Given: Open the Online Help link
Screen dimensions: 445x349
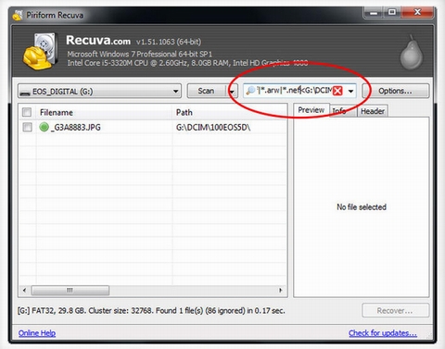Looking at the screenshot, I should click(37, 333).
